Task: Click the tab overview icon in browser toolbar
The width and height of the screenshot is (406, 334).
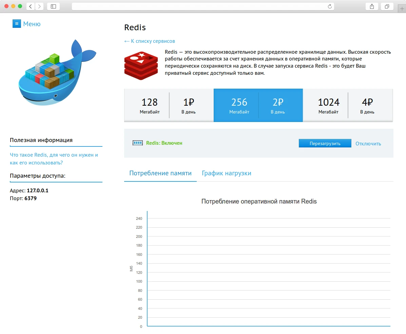Action: click(387, 6)
